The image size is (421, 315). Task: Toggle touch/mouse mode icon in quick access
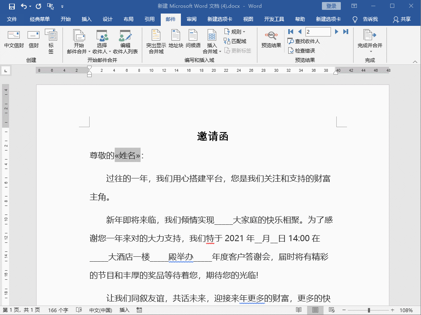(50, 6)
